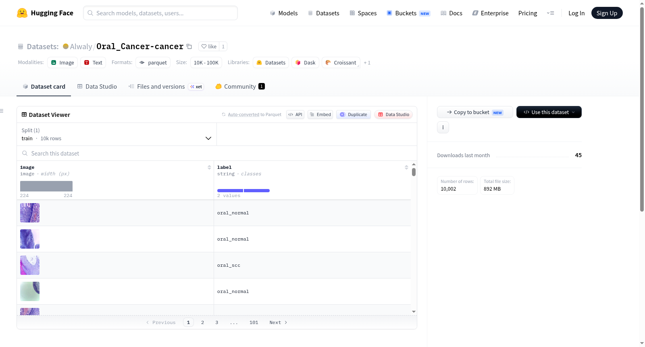Image resolution: width=645 pixels, height=347 pixels.
Task: Duplicate the dataset viewer
Action: point(354,114)
